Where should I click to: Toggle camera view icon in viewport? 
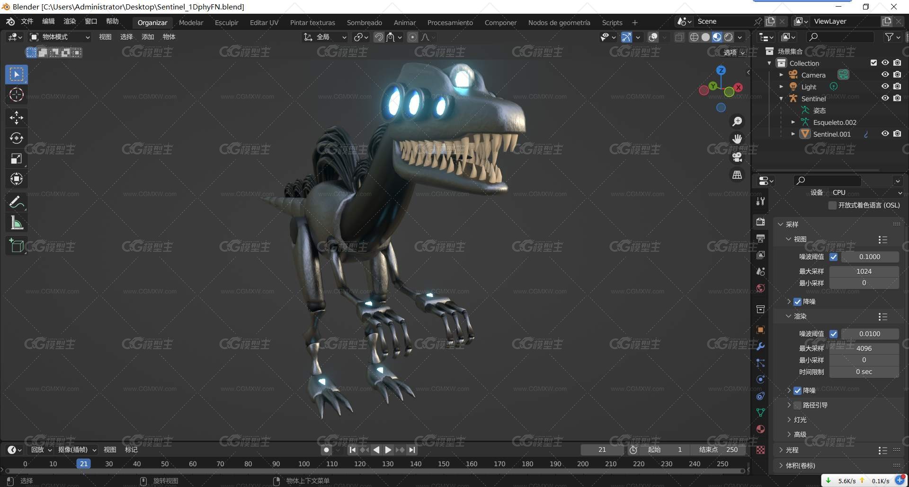pos(737,157)
